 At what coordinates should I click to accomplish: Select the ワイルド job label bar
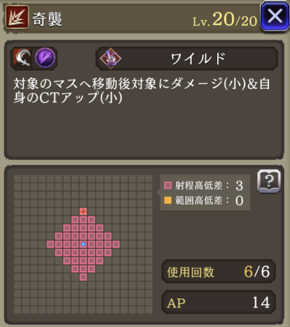point(187,59)
